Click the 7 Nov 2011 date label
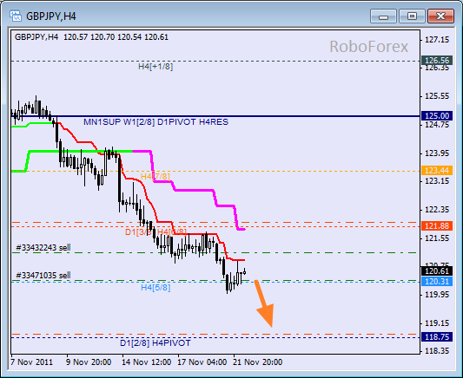The height and width of the screenshot is (378, 463). (31, 362)
